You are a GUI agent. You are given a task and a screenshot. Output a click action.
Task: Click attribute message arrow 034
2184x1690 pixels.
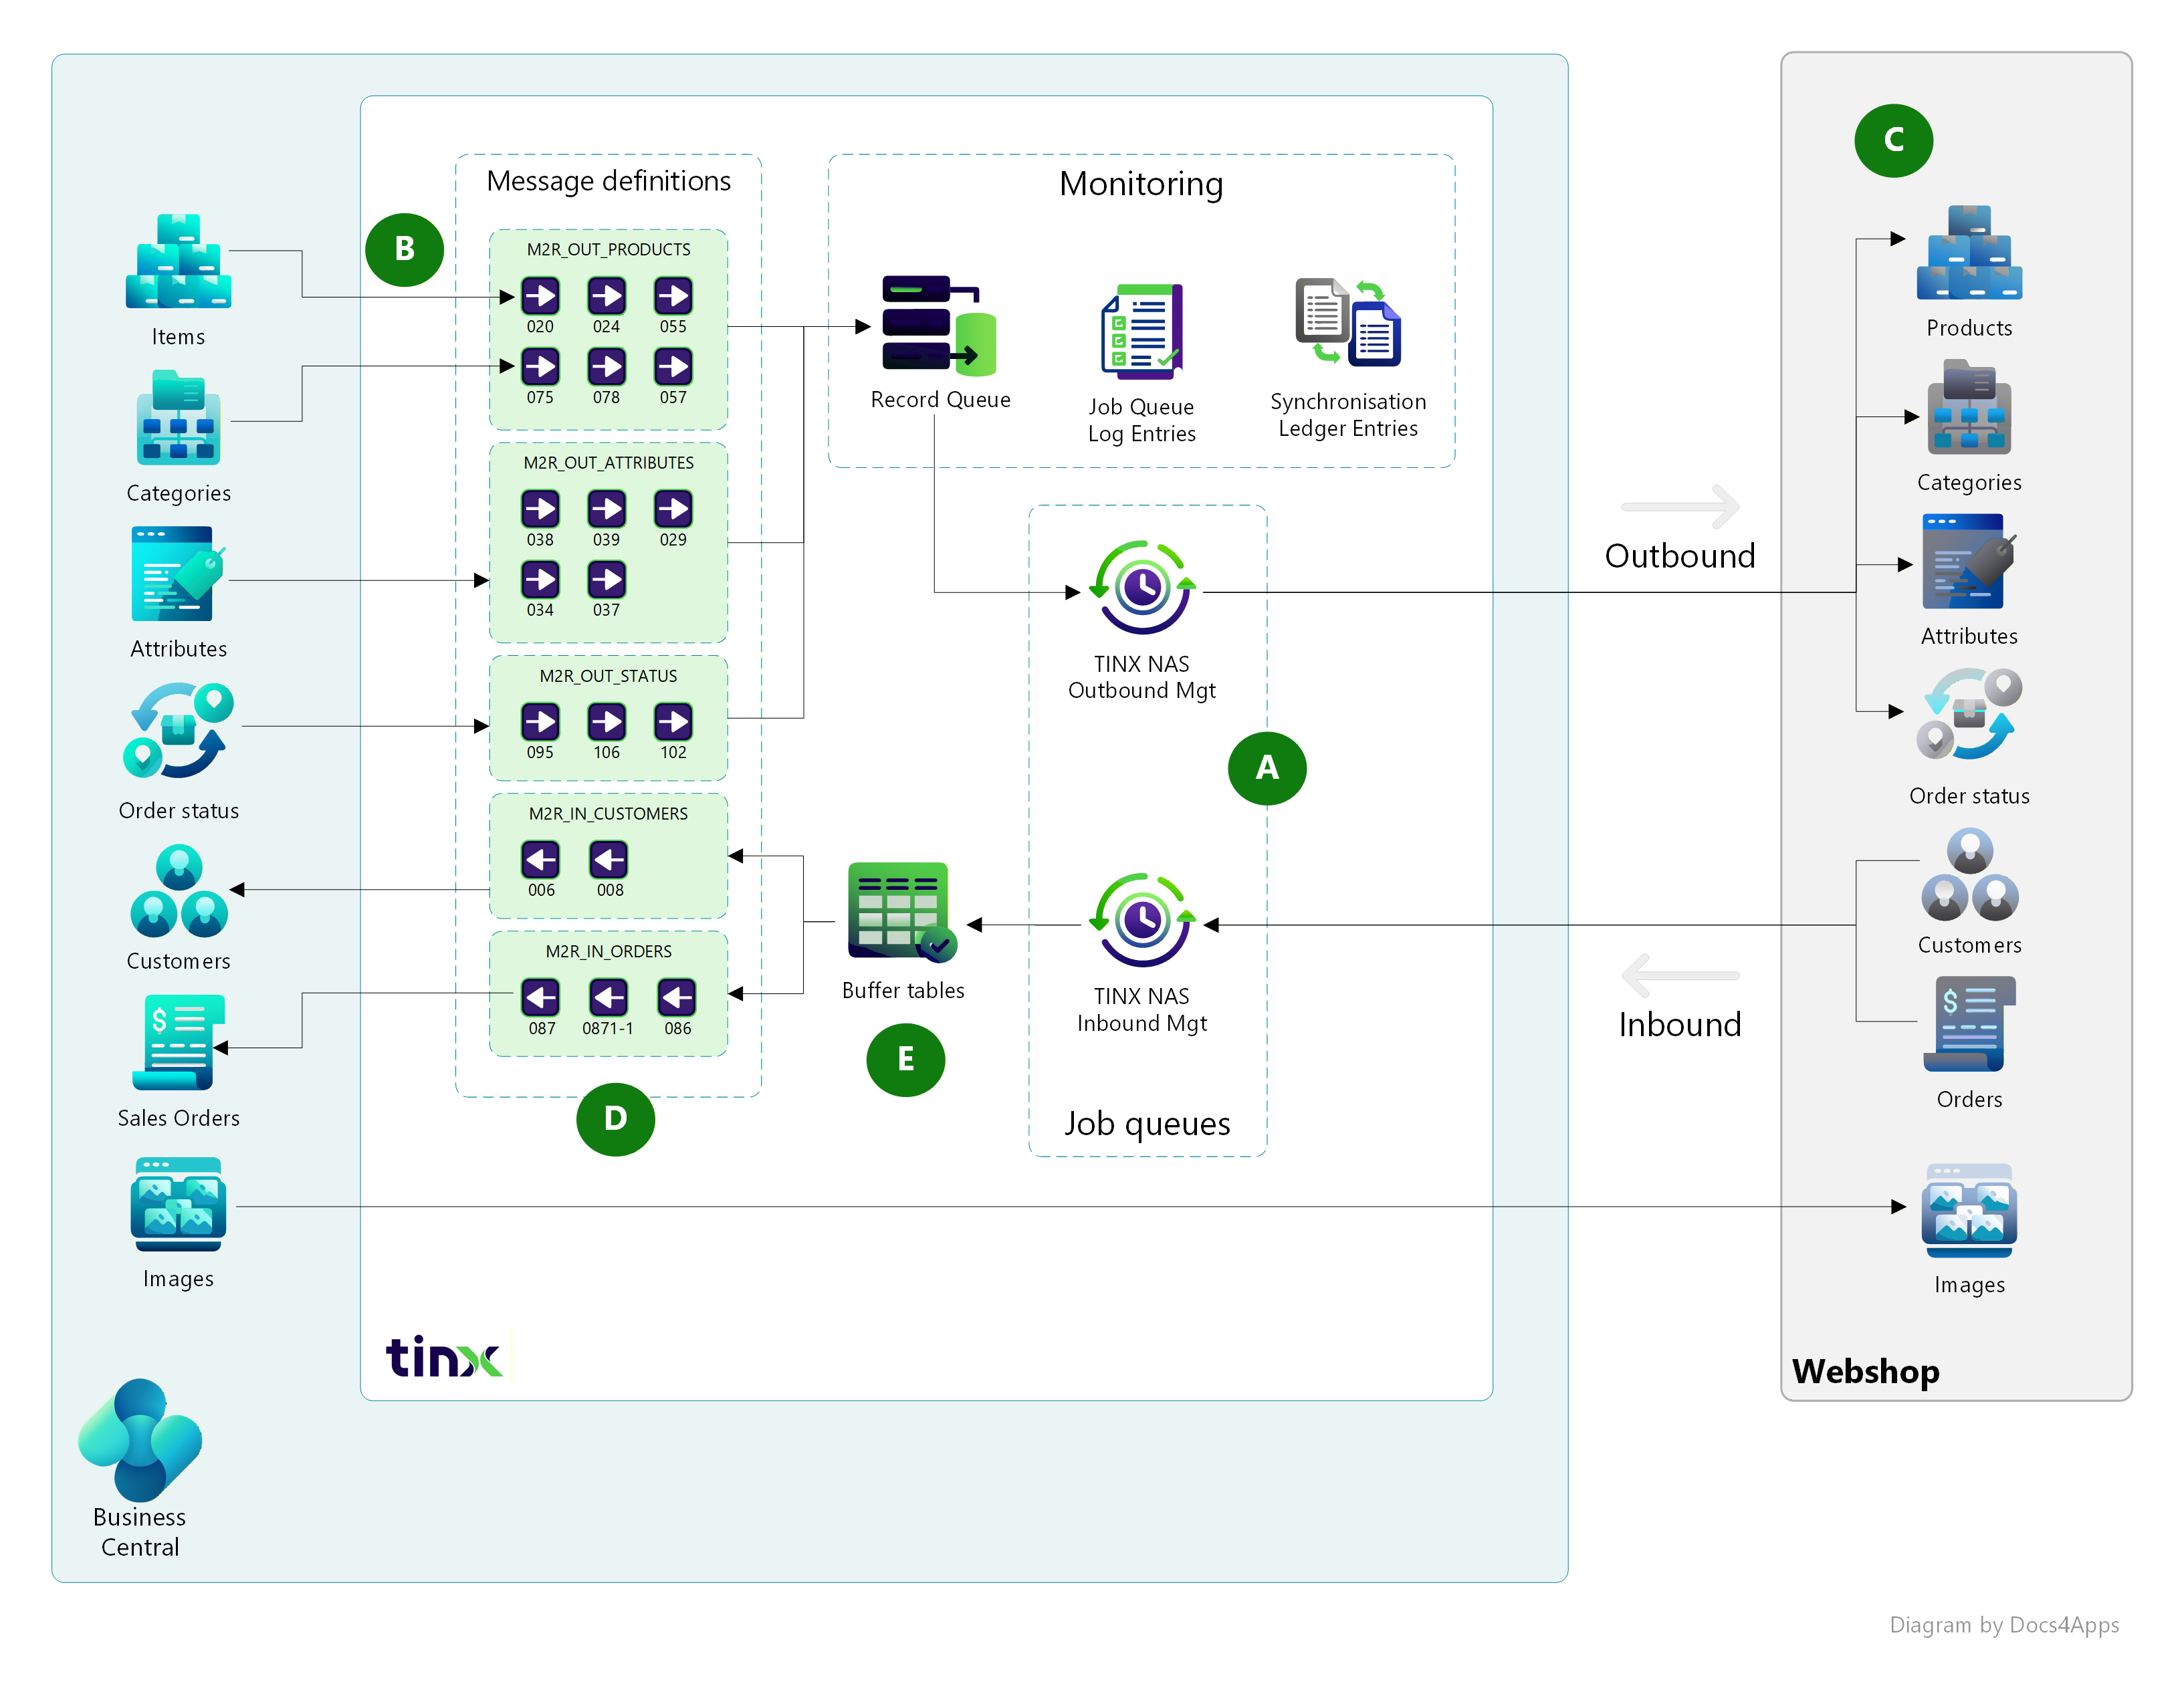coord(540,579)
